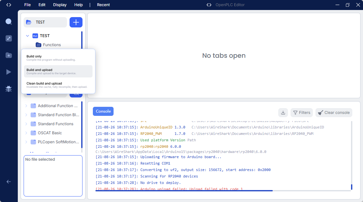
Task: Click the 'Uploading firmware to Arduino board...' line
Action: pyautogui.click(x=159, y=157)
